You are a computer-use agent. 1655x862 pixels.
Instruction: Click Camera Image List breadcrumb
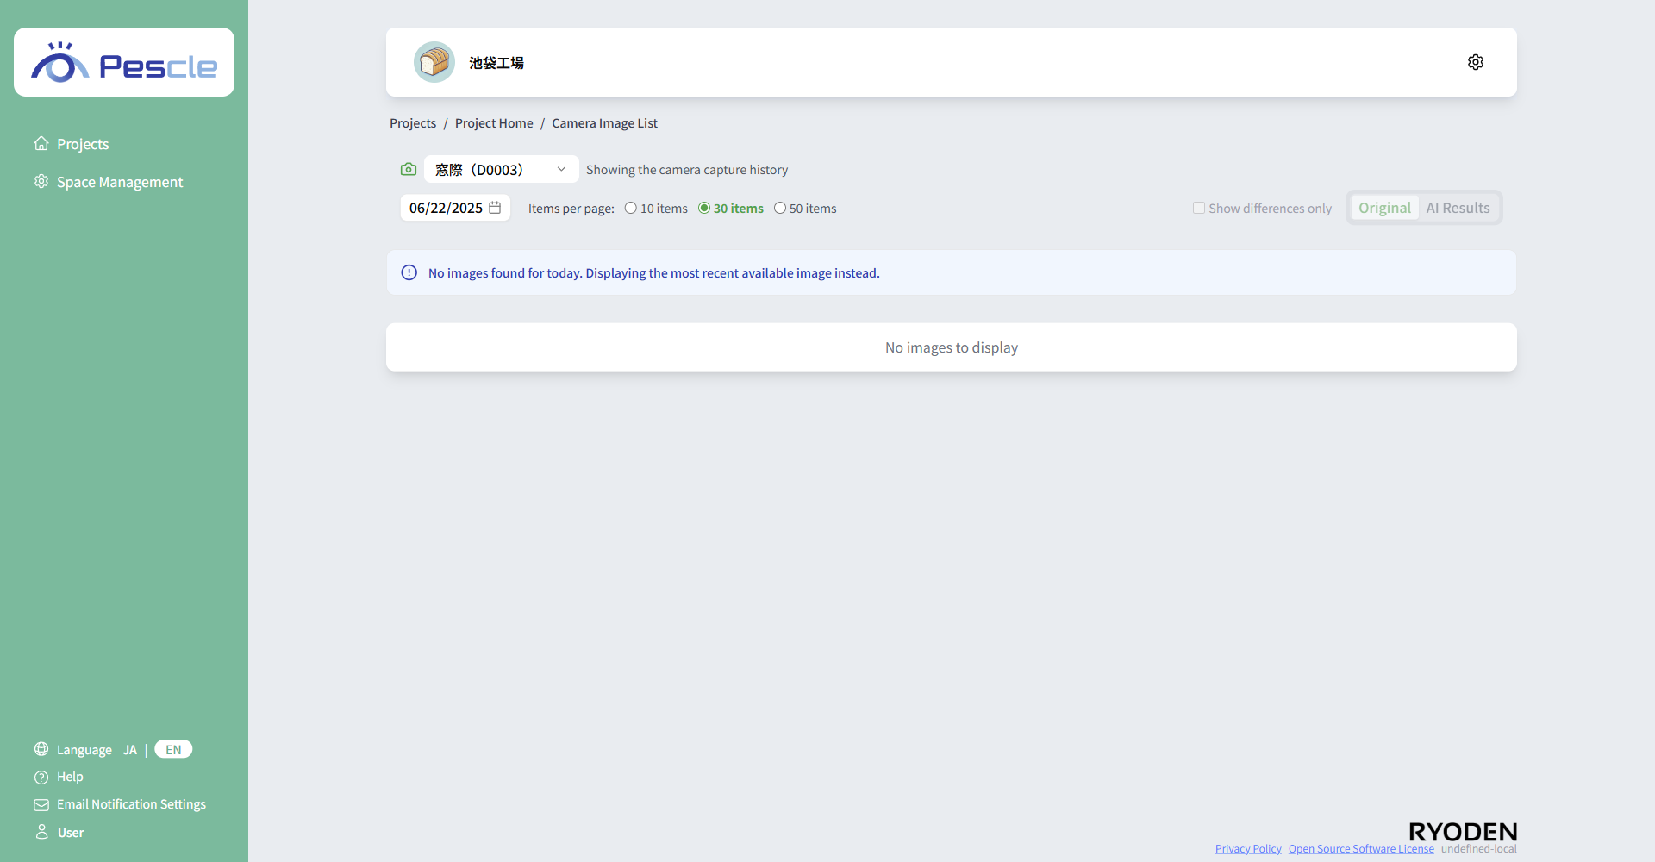(x=604, y=123)
